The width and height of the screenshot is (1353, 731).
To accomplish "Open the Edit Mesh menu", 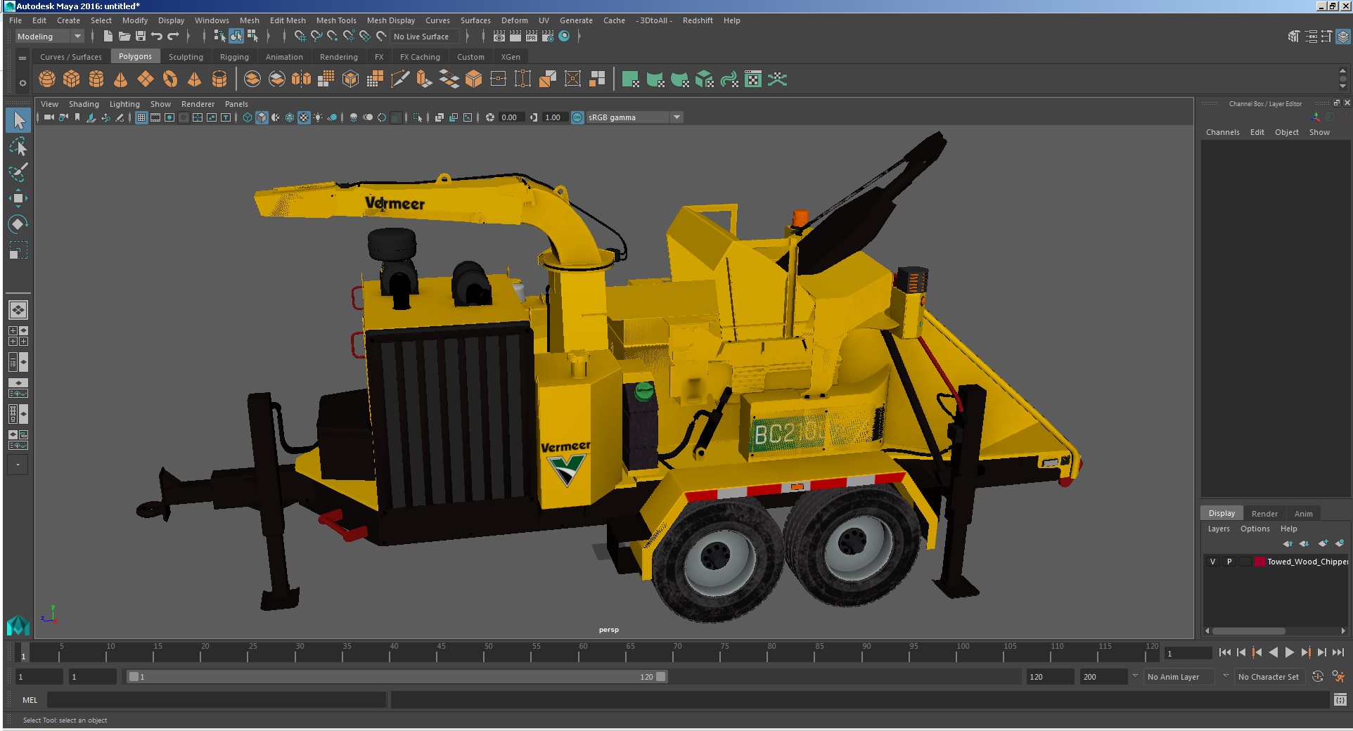I will (288, 20).
